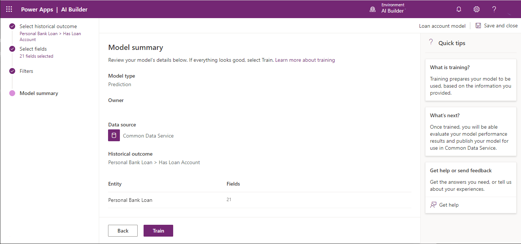Click the Loan account model name
This screenshot has height=244, width=521.
click(x=442, y=26)
